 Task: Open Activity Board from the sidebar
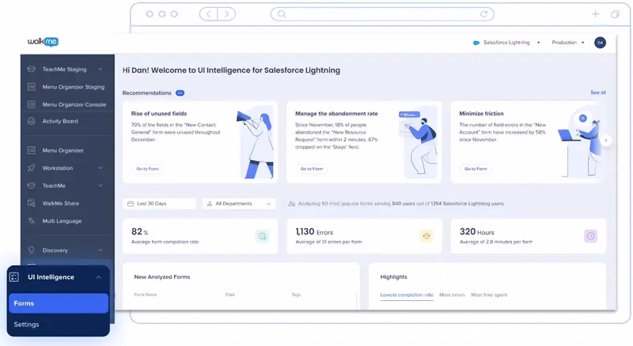60,121
